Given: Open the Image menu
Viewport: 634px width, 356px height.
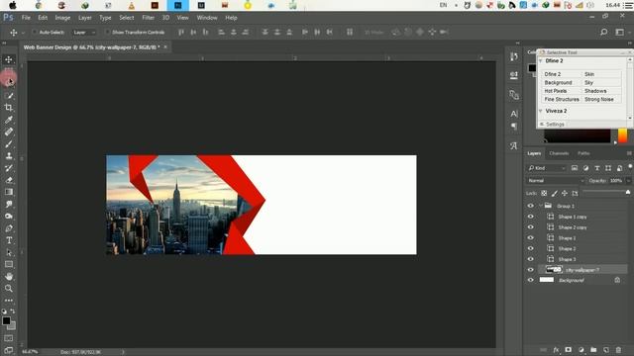Looking at the screenshot, I should click(62, 18).
